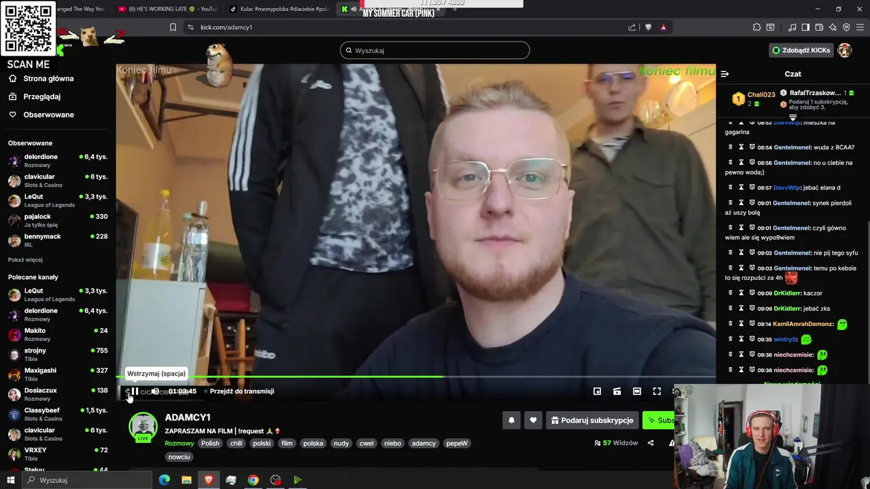
Task: Open Classybeef in recommended channels
Action: point(58,414)
